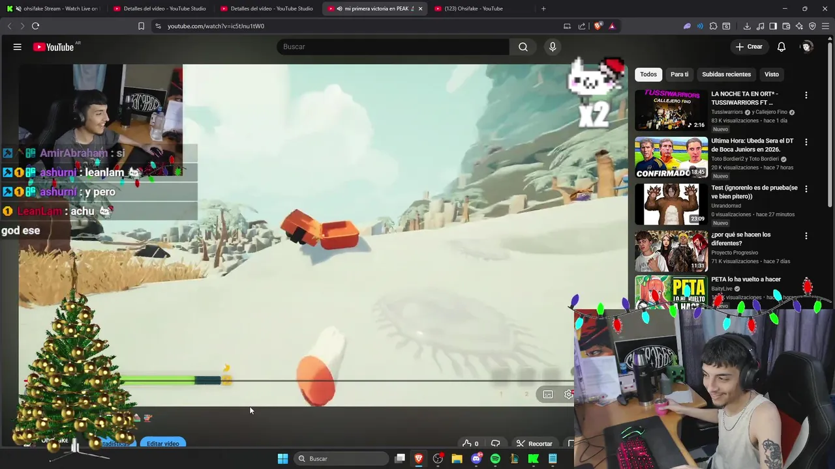
Task: Bookmark this page icon in address bar
Action: pyautogui.click(x=141, y=26)
